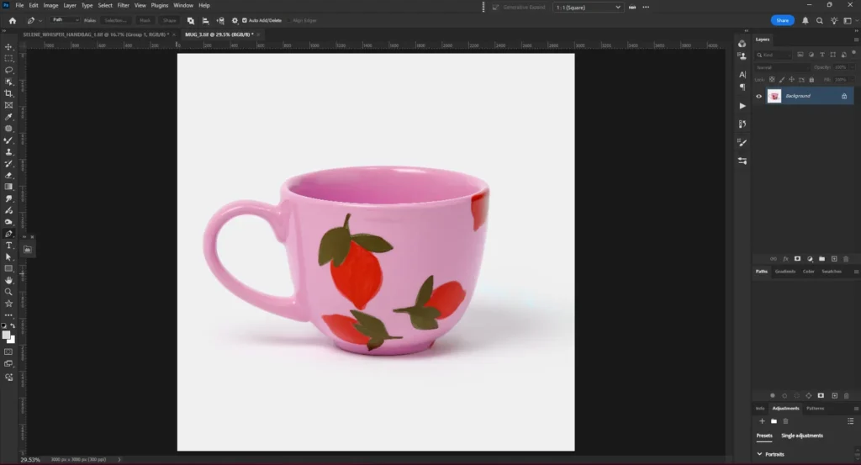Open the Filter menu
The height and width of the screenshot is (465, 861).
pyautogui.click(x=123, y=5)
